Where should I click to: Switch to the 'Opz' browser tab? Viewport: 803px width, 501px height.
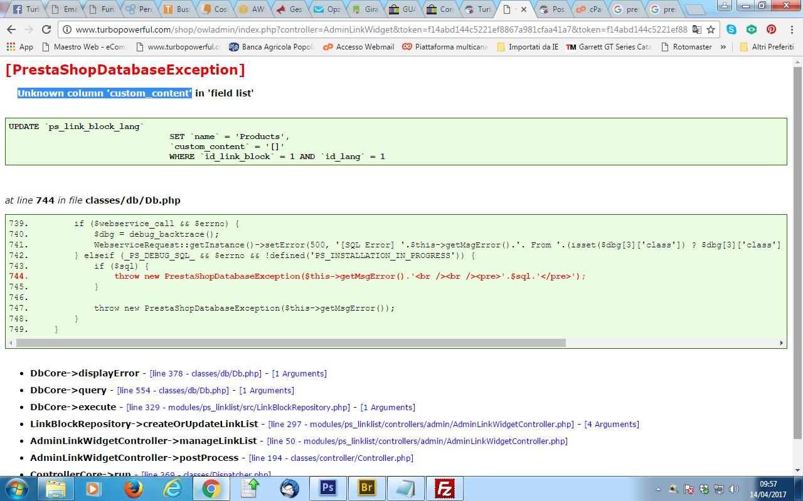(327, 9)
